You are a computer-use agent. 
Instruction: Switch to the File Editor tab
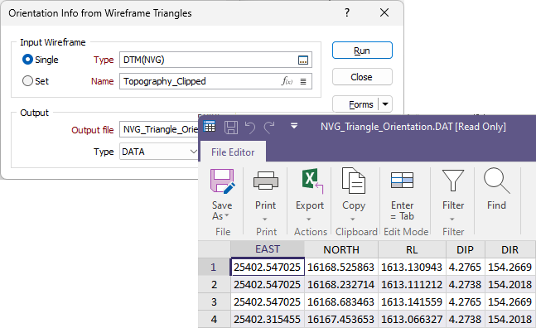click(233, 152)
